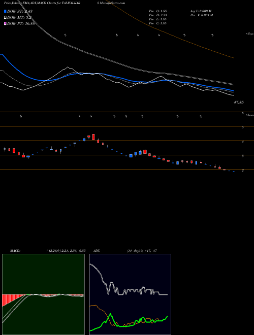
Task: Click the MACD '(12,26,9) 2.21, 2.56, -0.35' readout
Action: click(x=66, y=251)
